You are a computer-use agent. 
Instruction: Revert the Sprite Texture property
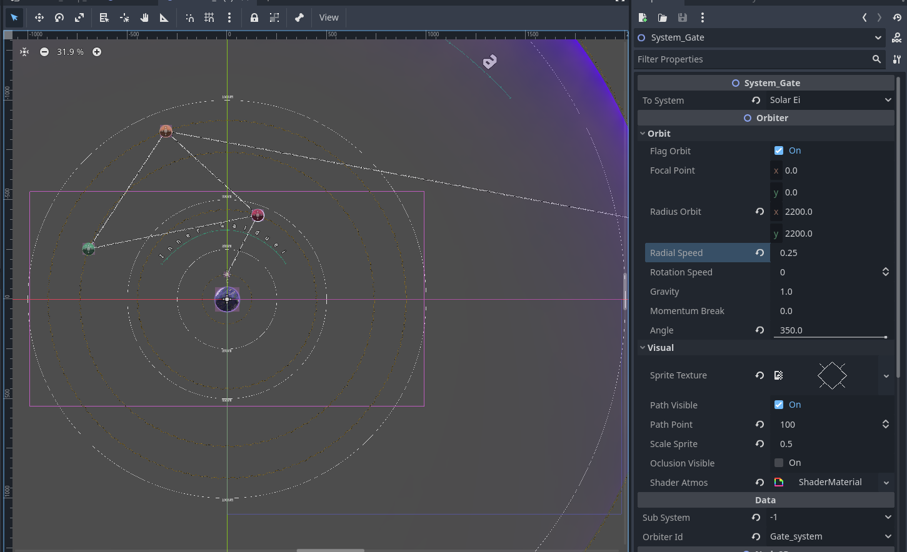759,375
